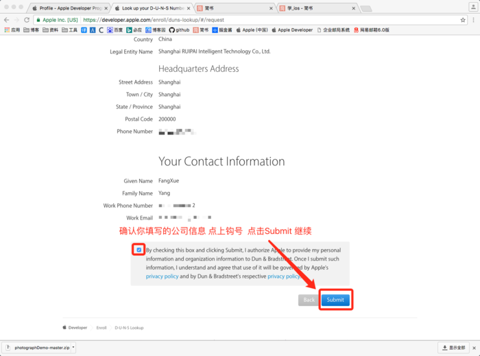This screenshot has width=480, height=356.
Task: Switch to Look up your D-U-N-S Number tab
Action: (x=153, y=8)
